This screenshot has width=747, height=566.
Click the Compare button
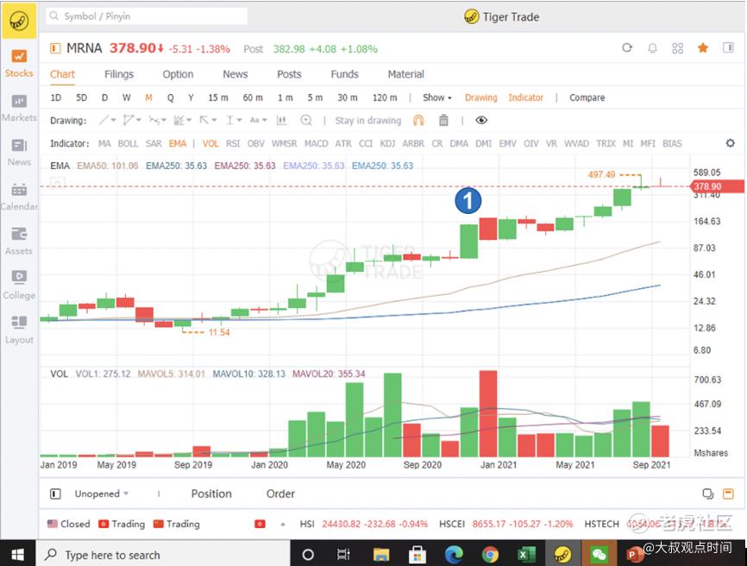[x=587, y=97]
